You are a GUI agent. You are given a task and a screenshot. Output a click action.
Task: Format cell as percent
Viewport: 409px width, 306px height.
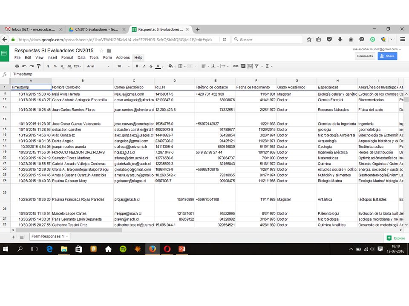pyautogui.click(x=55, y=66)
